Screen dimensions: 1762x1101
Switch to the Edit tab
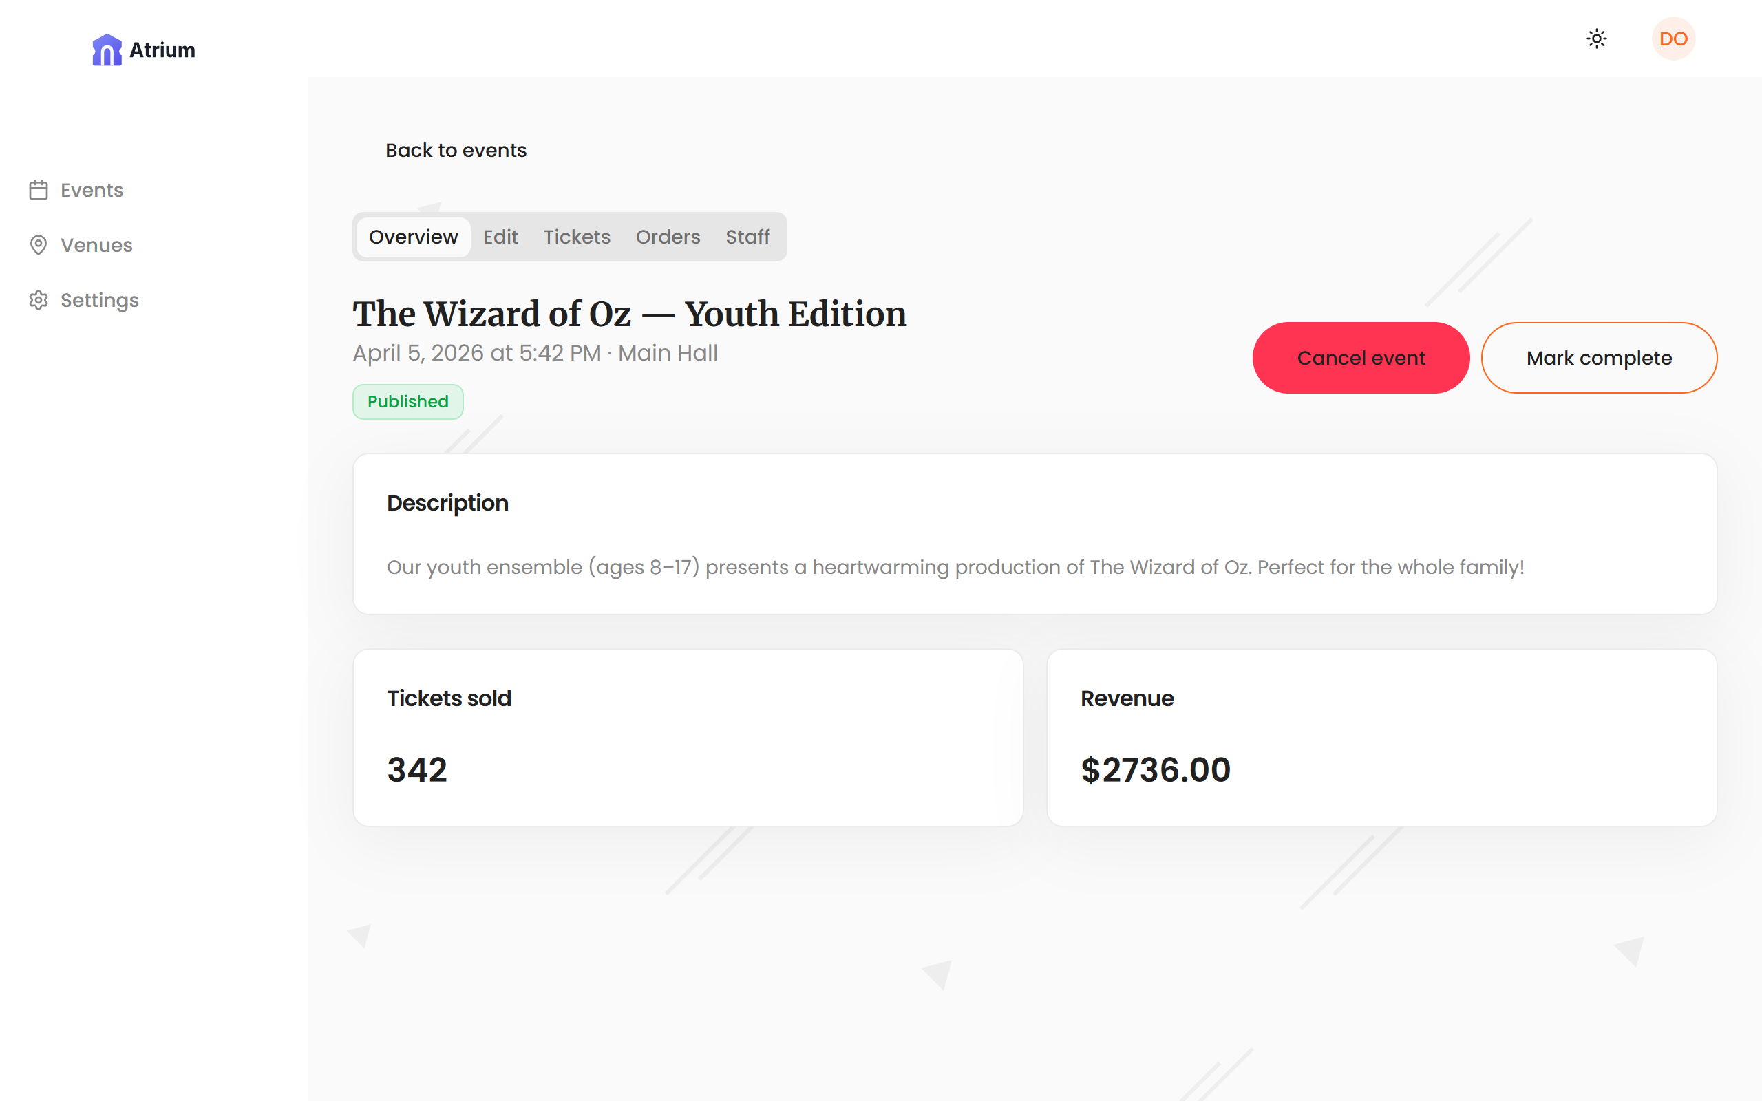500,237
